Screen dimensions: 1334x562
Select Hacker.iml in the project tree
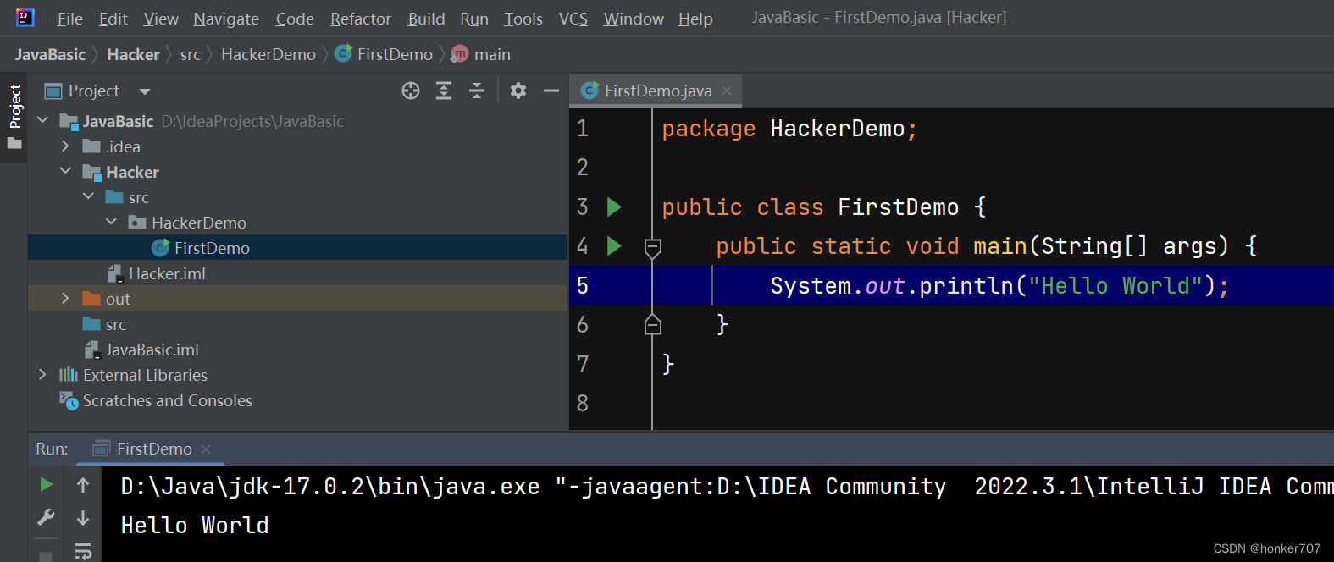tap(167, 273)
